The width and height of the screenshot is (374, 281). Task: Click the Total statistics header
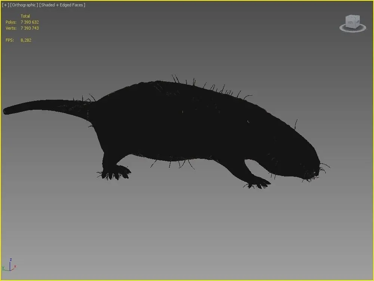pyautogui.click(x=25, y=16)
